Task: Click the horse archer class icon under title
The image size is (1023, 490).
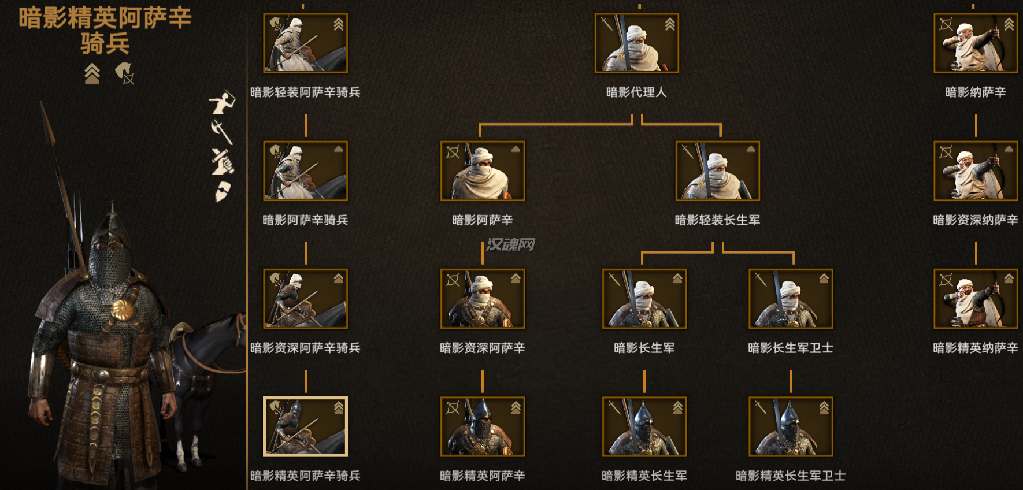Action: tap(124, 73)
